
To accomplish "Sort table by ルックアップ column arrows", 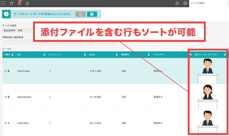I will click(85, 55).
